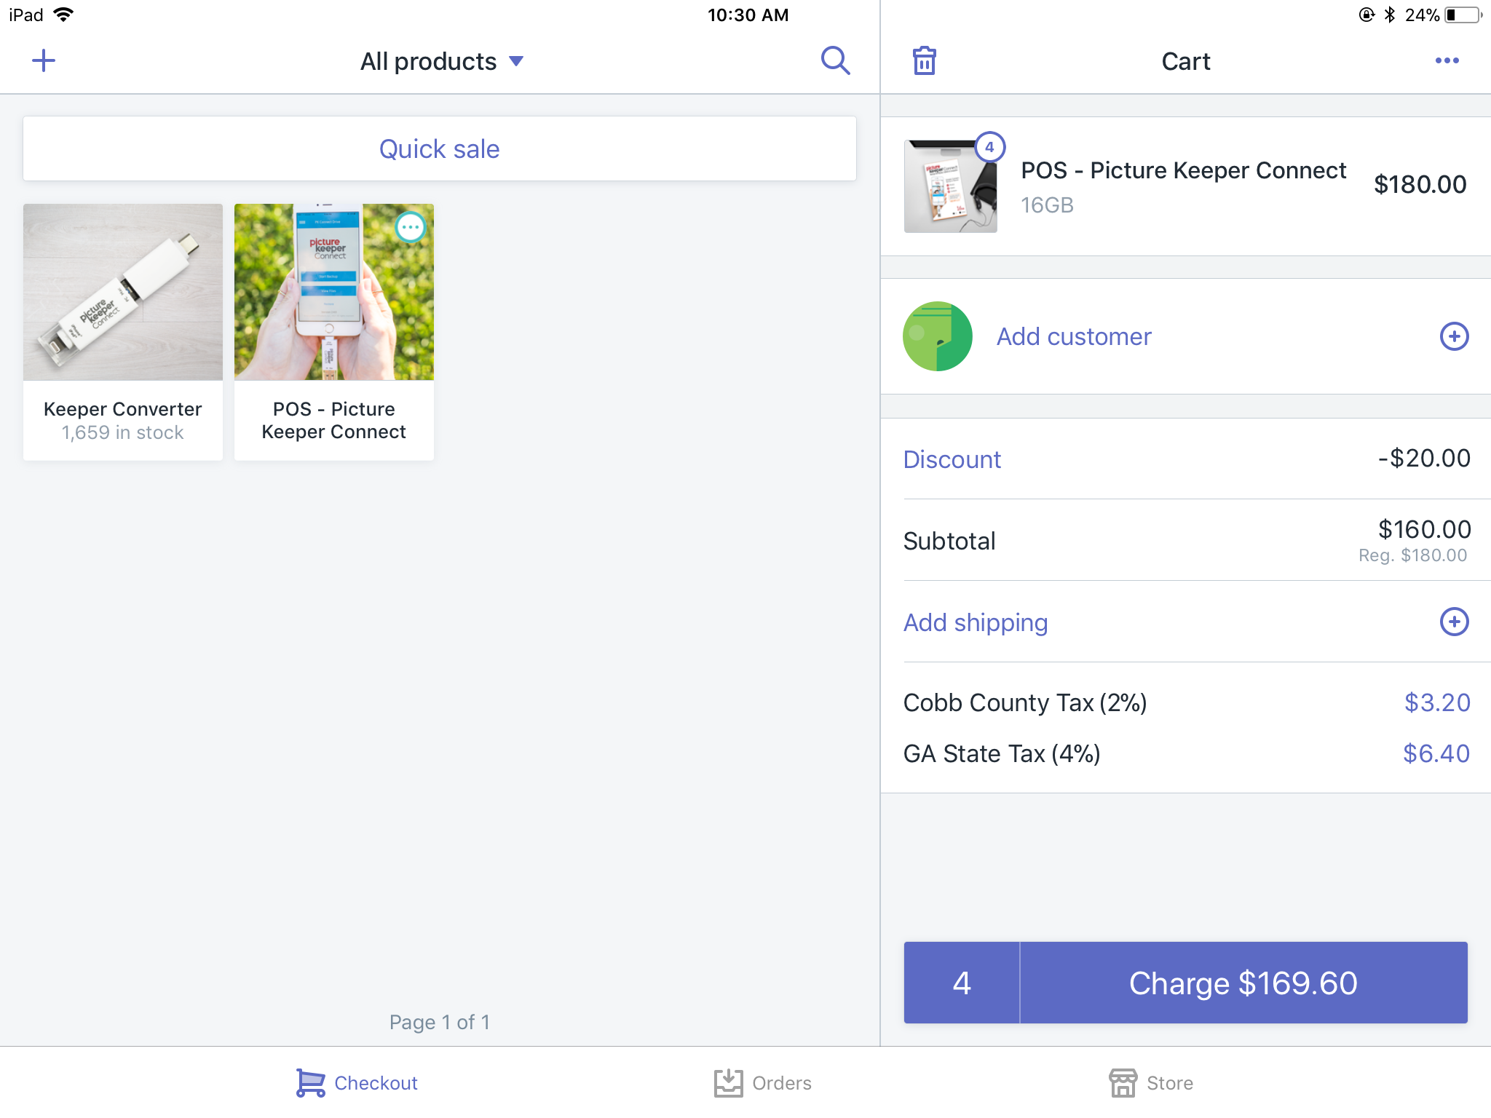
Task: Tap the Page 1 of 1 indicator
Action: 440,1022
